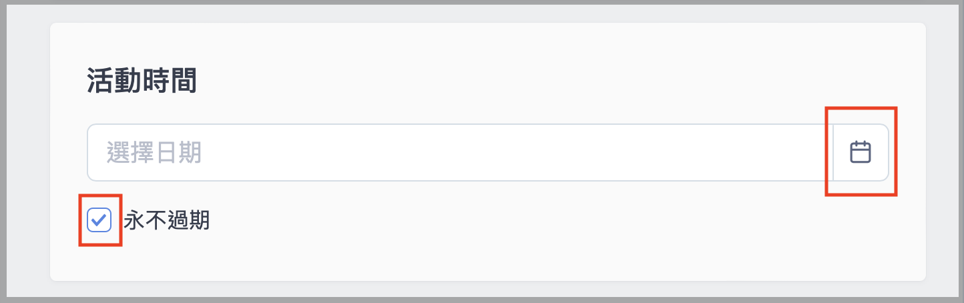Screen dimensions: 964x303
Task: Click the blue checkmark box
Action: pos(99,220)
